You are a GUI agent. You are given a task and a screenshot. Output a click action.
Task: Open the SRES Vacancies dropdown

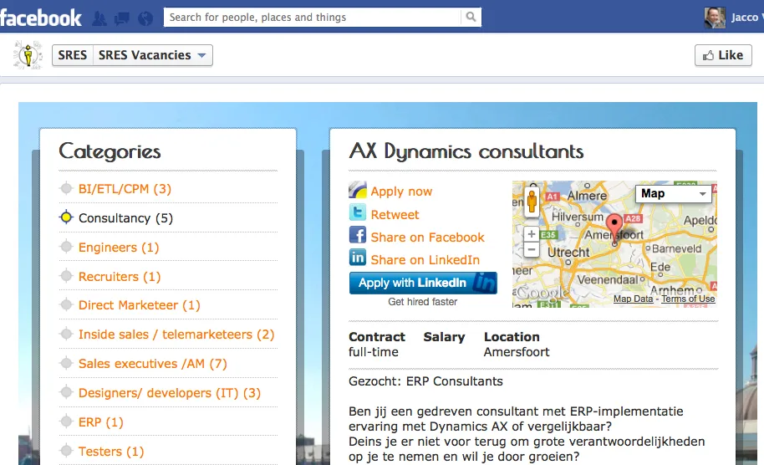[x=152, y=55]
